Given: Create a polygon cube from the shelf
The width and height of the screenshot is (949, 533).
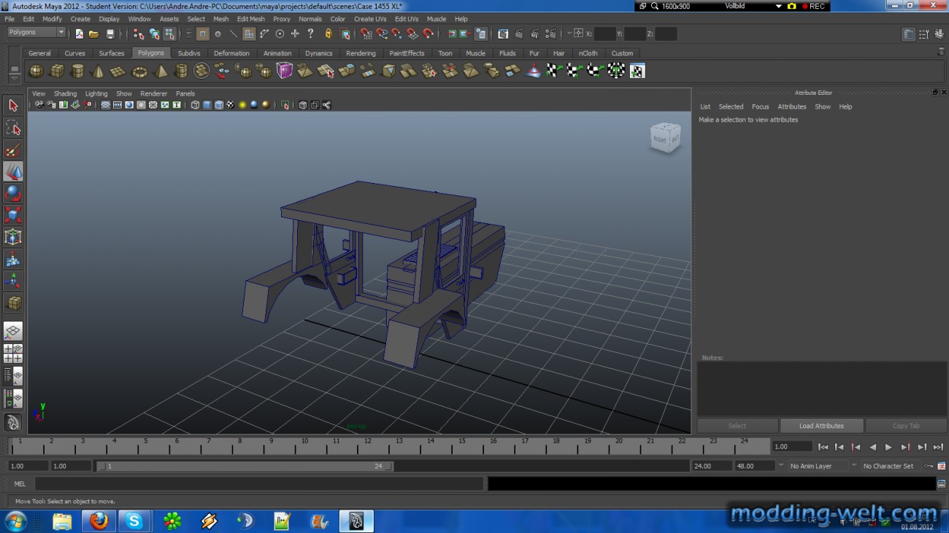Looking at the screenshot, I should click(x=56, y=71).
